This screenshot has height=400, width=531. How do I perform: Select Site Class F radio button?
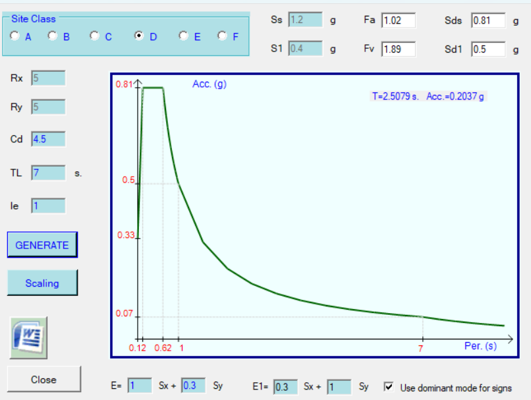click(222, 36)
